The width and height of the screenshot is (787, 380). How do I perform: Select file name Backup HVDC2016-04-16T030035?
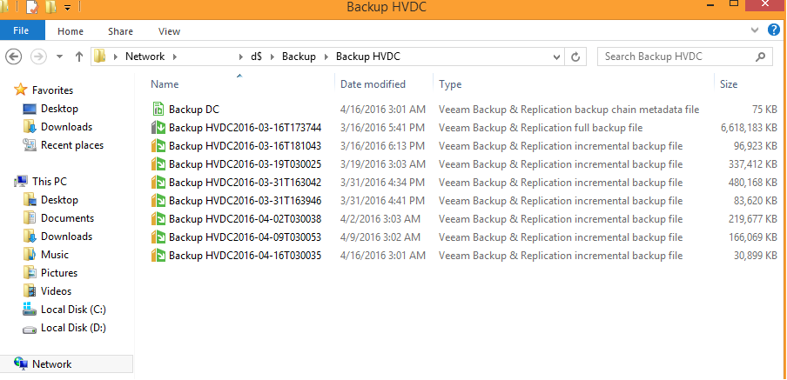(245, 256)
